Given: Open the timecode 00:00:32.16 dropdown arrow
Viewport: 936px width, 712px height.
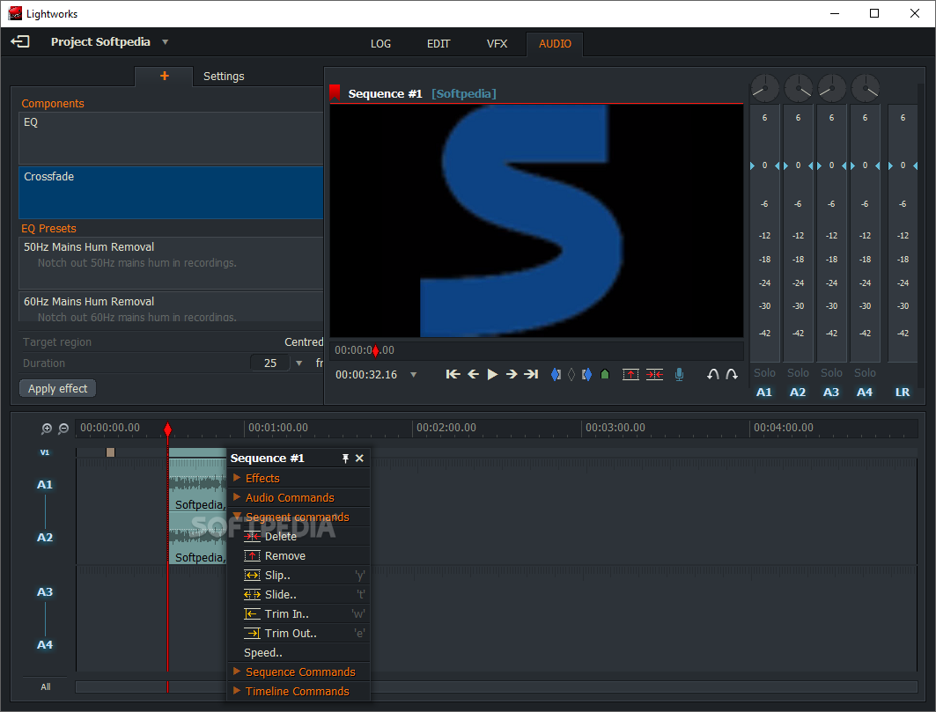Looking at the screenshot, I should point(413,375).
